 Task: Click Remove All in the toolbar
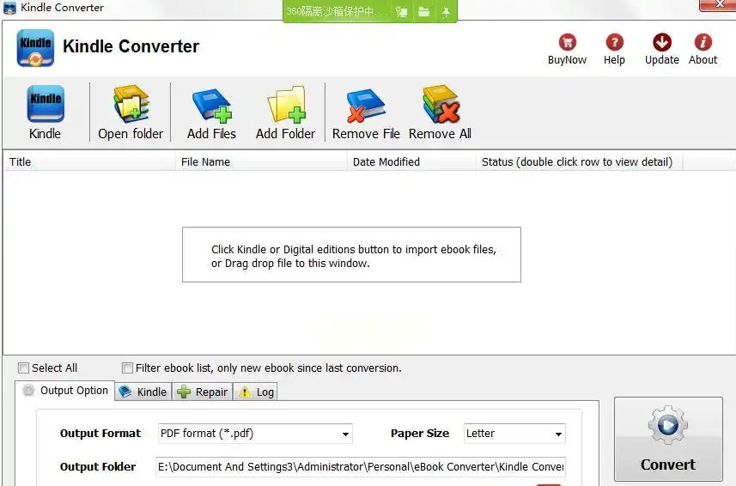coord(441,112)
